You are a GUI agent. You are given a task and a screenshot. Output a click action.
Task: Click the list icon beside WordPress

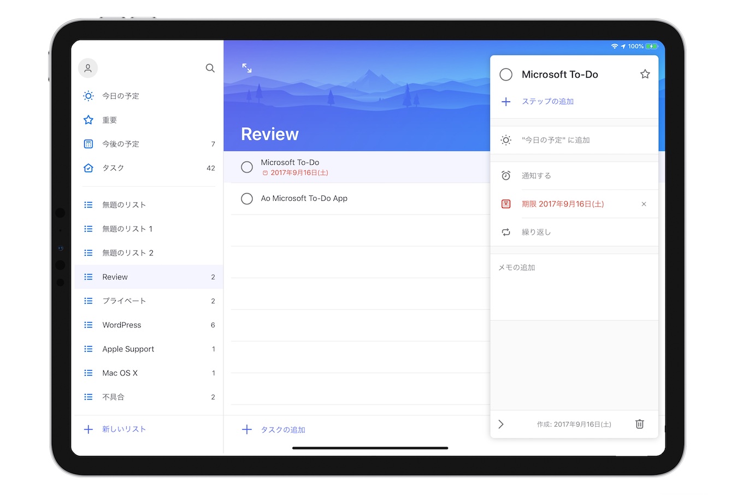coord(89,325)
